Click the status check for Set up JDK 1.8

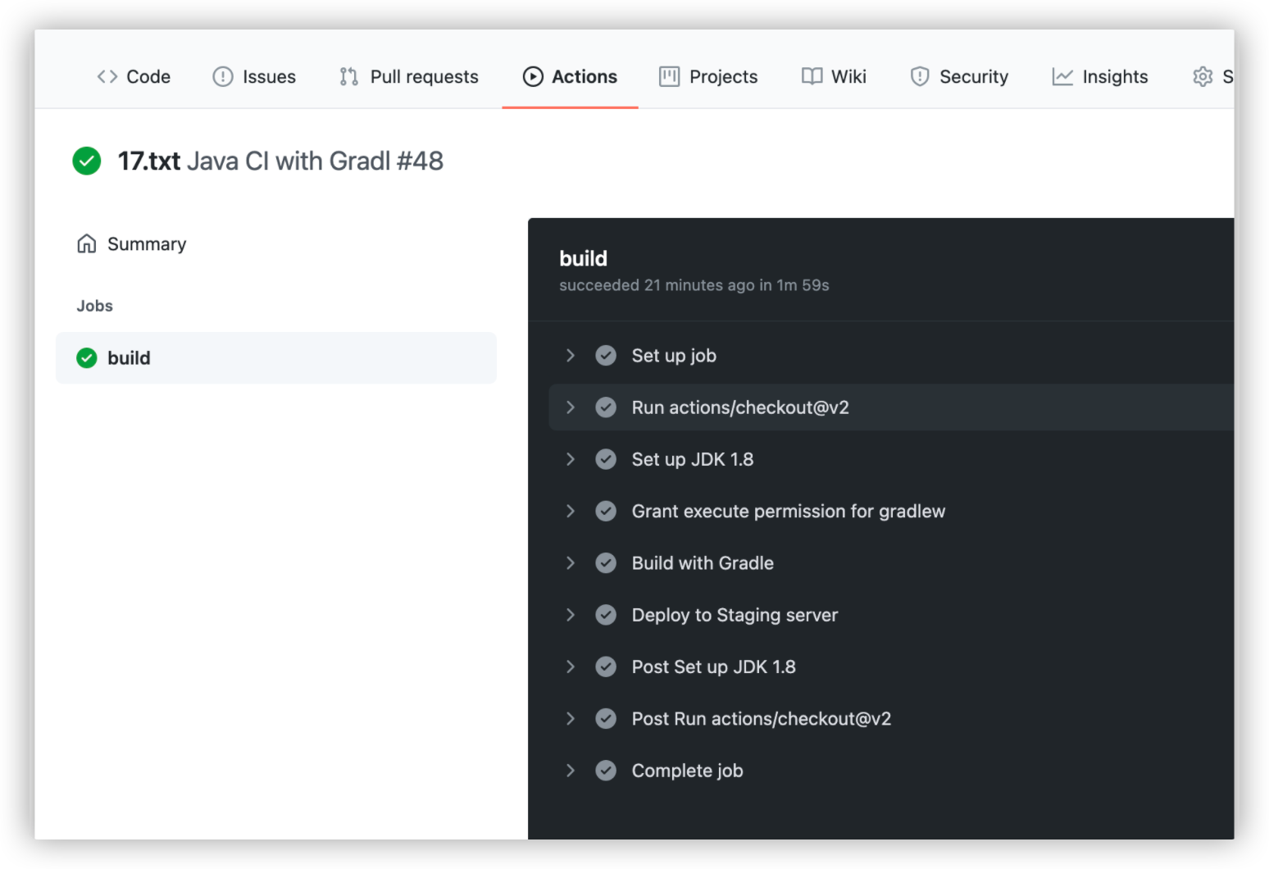pyautogui.click(x=606, y=459)
